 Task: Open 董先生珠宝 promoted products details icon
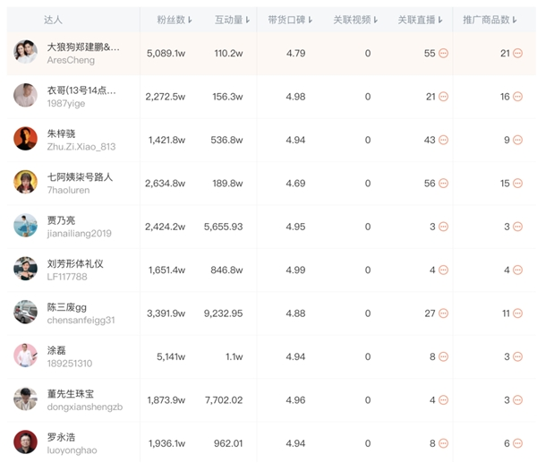(517, 400)
